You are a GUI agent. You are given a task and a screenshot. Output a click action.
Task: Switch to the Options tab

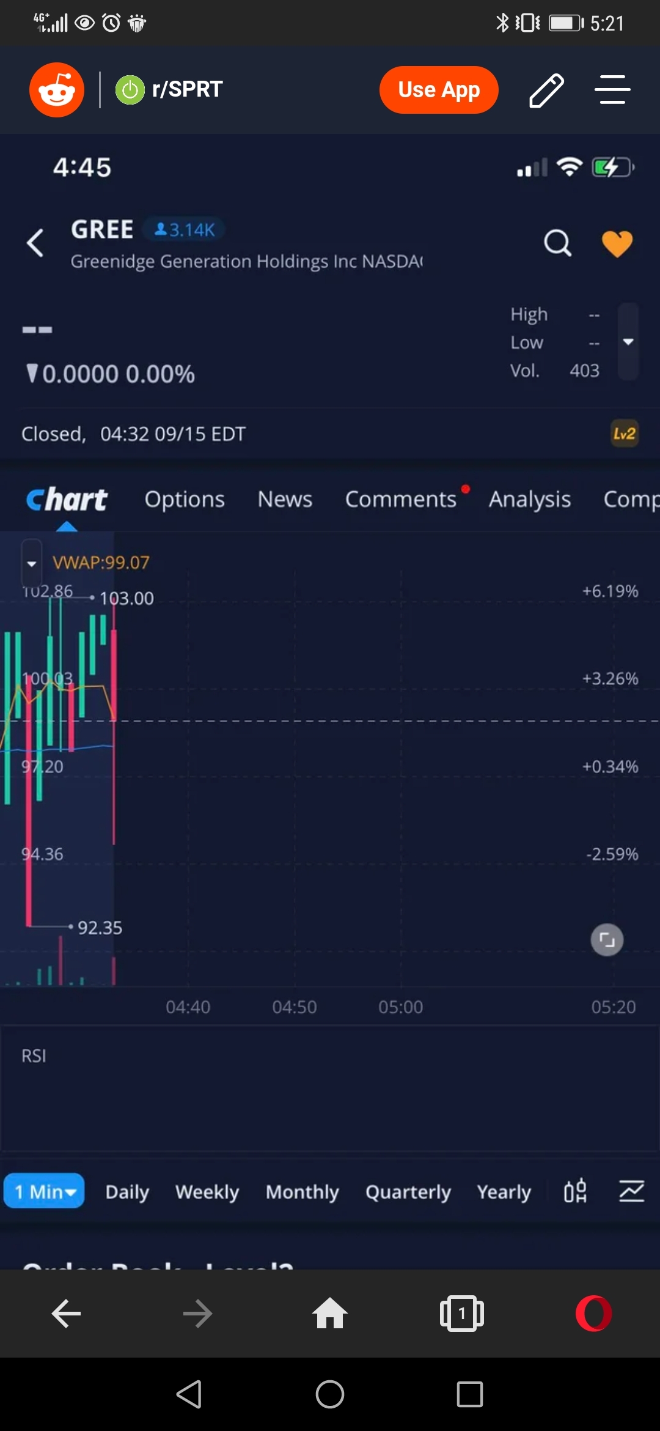pos(185,499)
